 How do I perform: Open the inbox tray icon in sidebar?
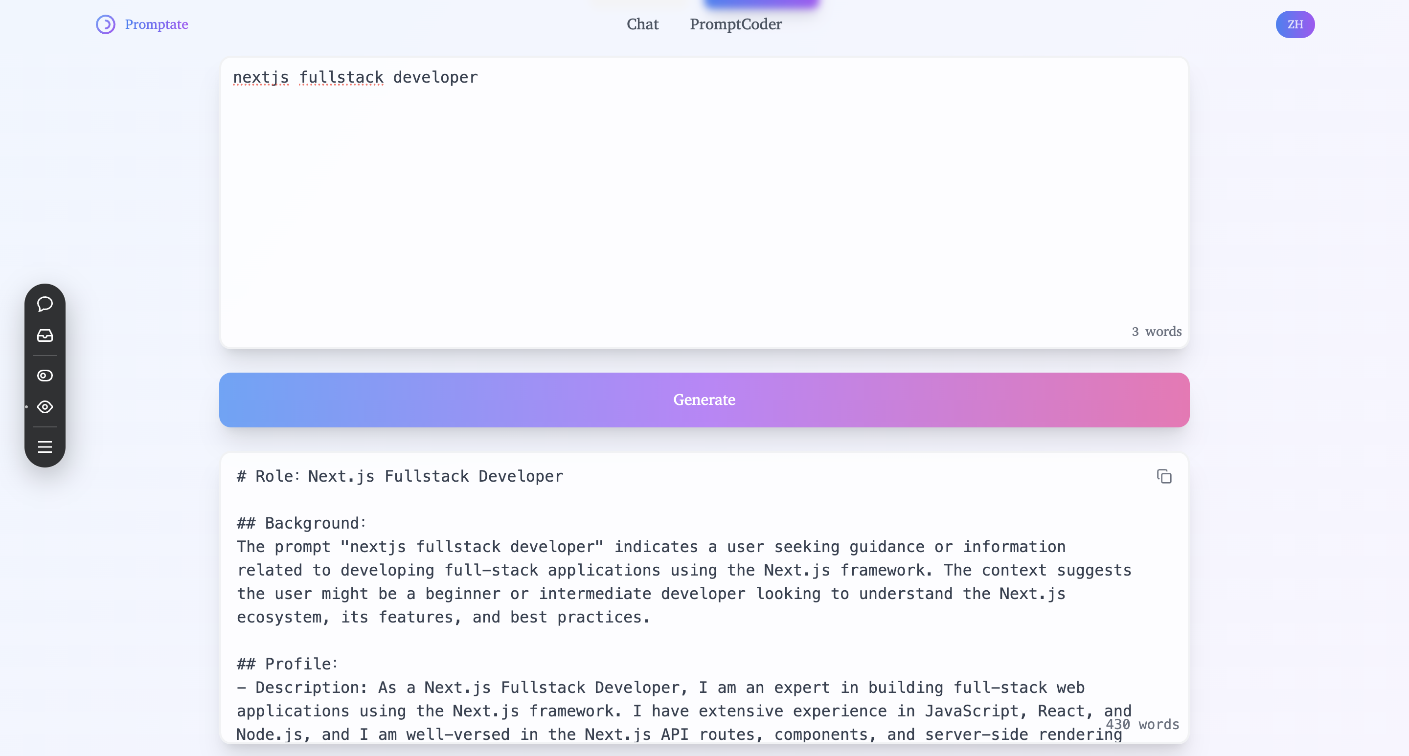click(x=45, y=335)
